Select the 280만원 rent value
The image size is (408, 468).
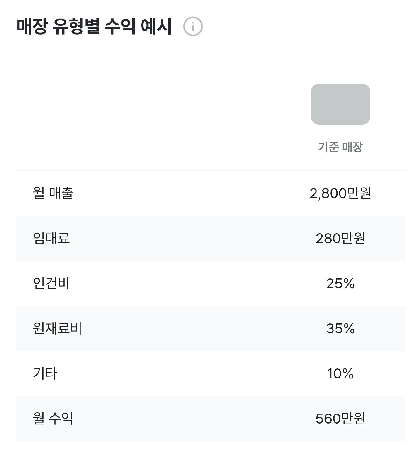click(x=340, y=239)
